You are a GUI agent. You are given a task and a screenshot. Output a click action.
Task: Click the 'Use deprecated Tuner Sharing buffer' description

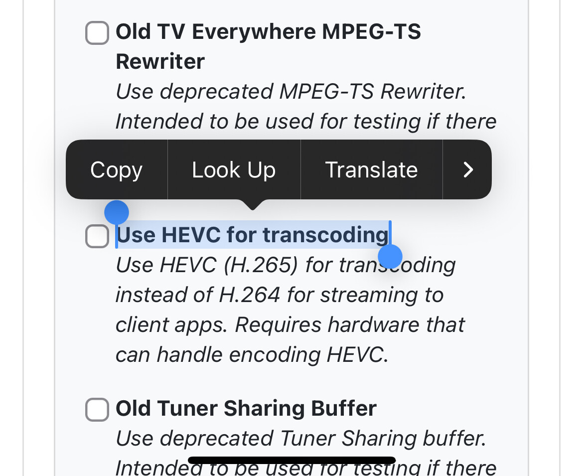300,439
